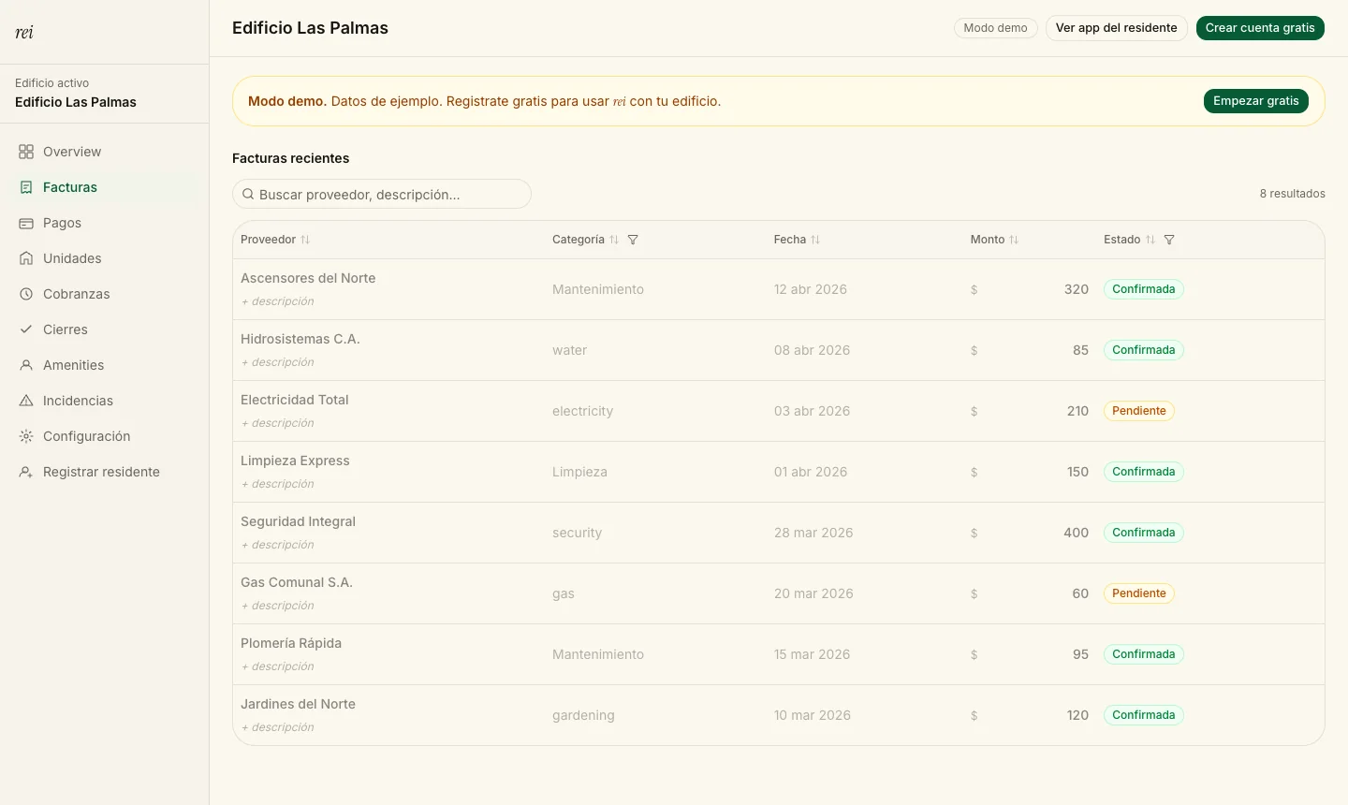Sort by Fecha using arrows icon
The height and width of the screenshot is (805, 1348).
815,240
